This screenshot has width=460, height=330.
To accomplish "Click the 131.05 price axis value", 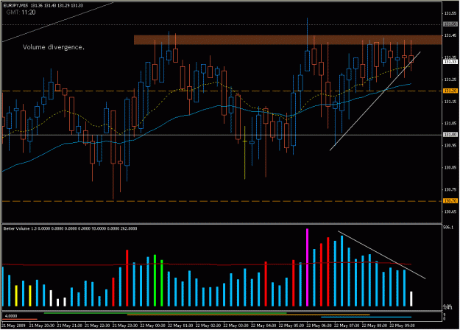I will click(450, 124).
